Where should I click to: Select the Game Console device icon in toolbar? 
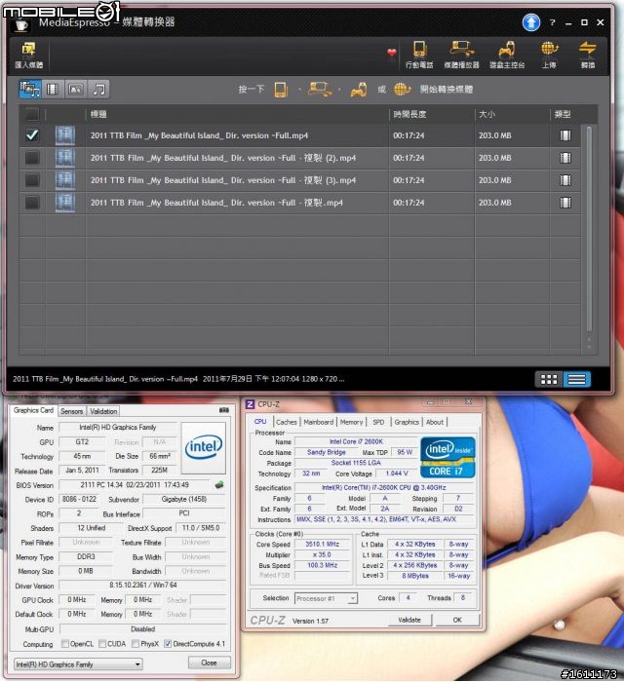507,55
